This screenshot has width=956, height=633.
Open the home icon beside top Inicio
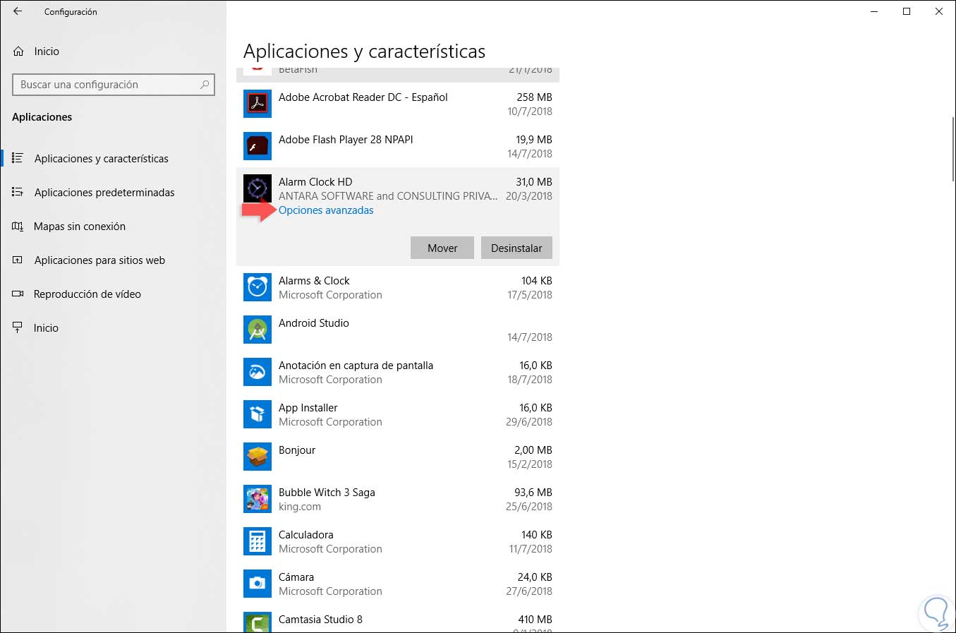19,52
